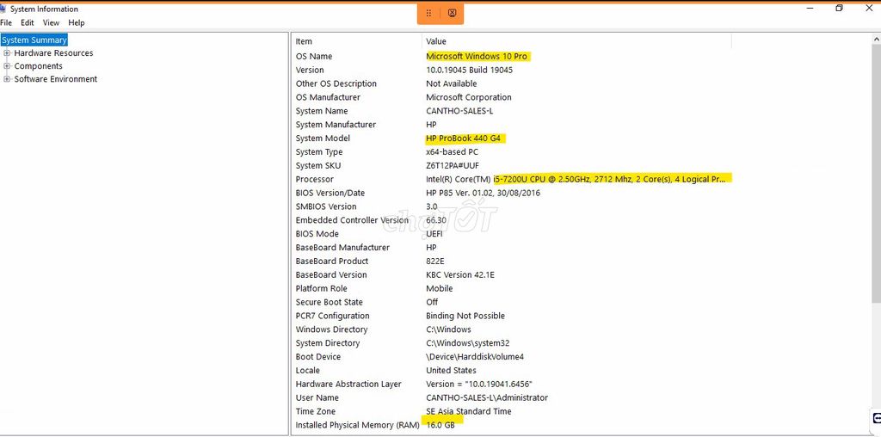Select the Software Environment tree item
This screenshot has height=437, width=881.
click(56, 78)
